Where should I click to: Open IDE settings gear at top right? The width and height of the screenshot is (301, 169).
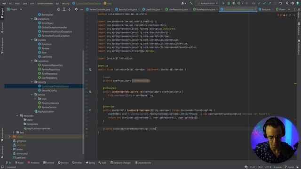293,3
